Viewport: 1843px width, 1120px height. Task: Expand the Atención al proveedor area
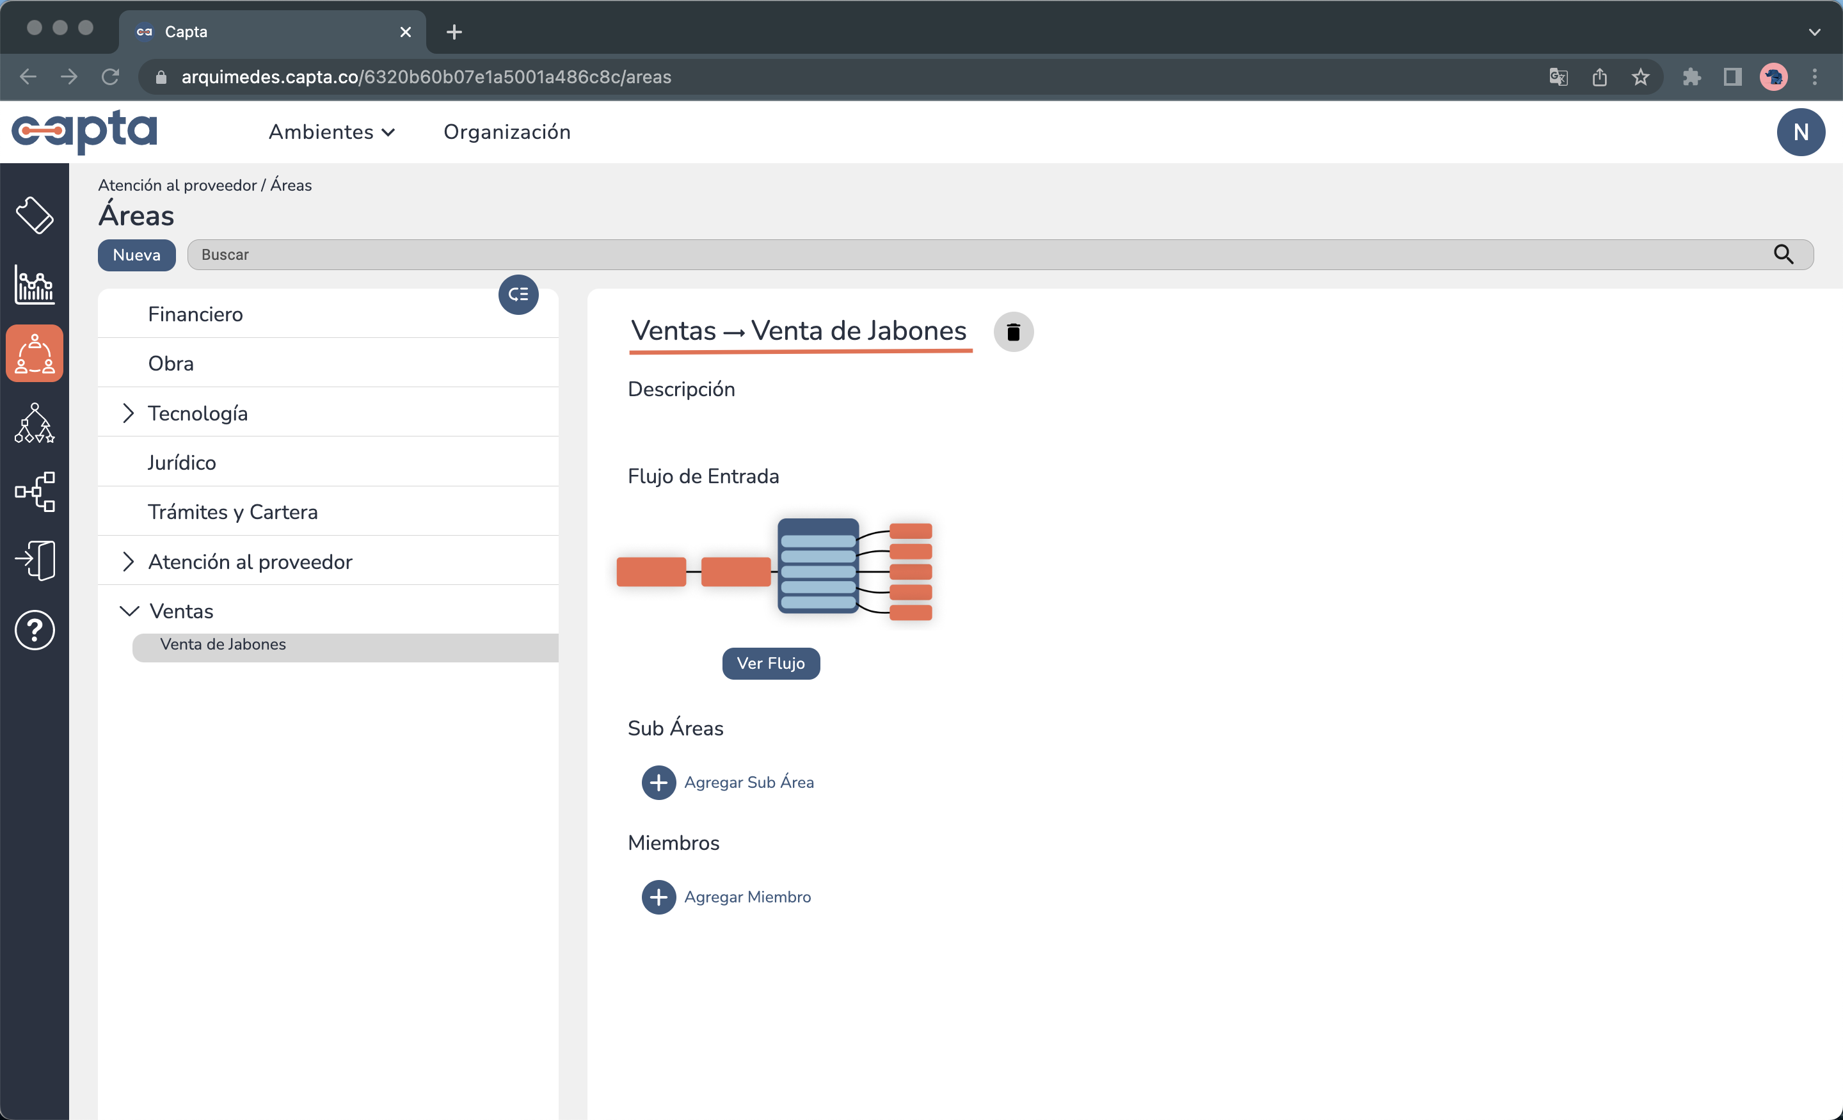pyautogui.click(x=128, y=562)
